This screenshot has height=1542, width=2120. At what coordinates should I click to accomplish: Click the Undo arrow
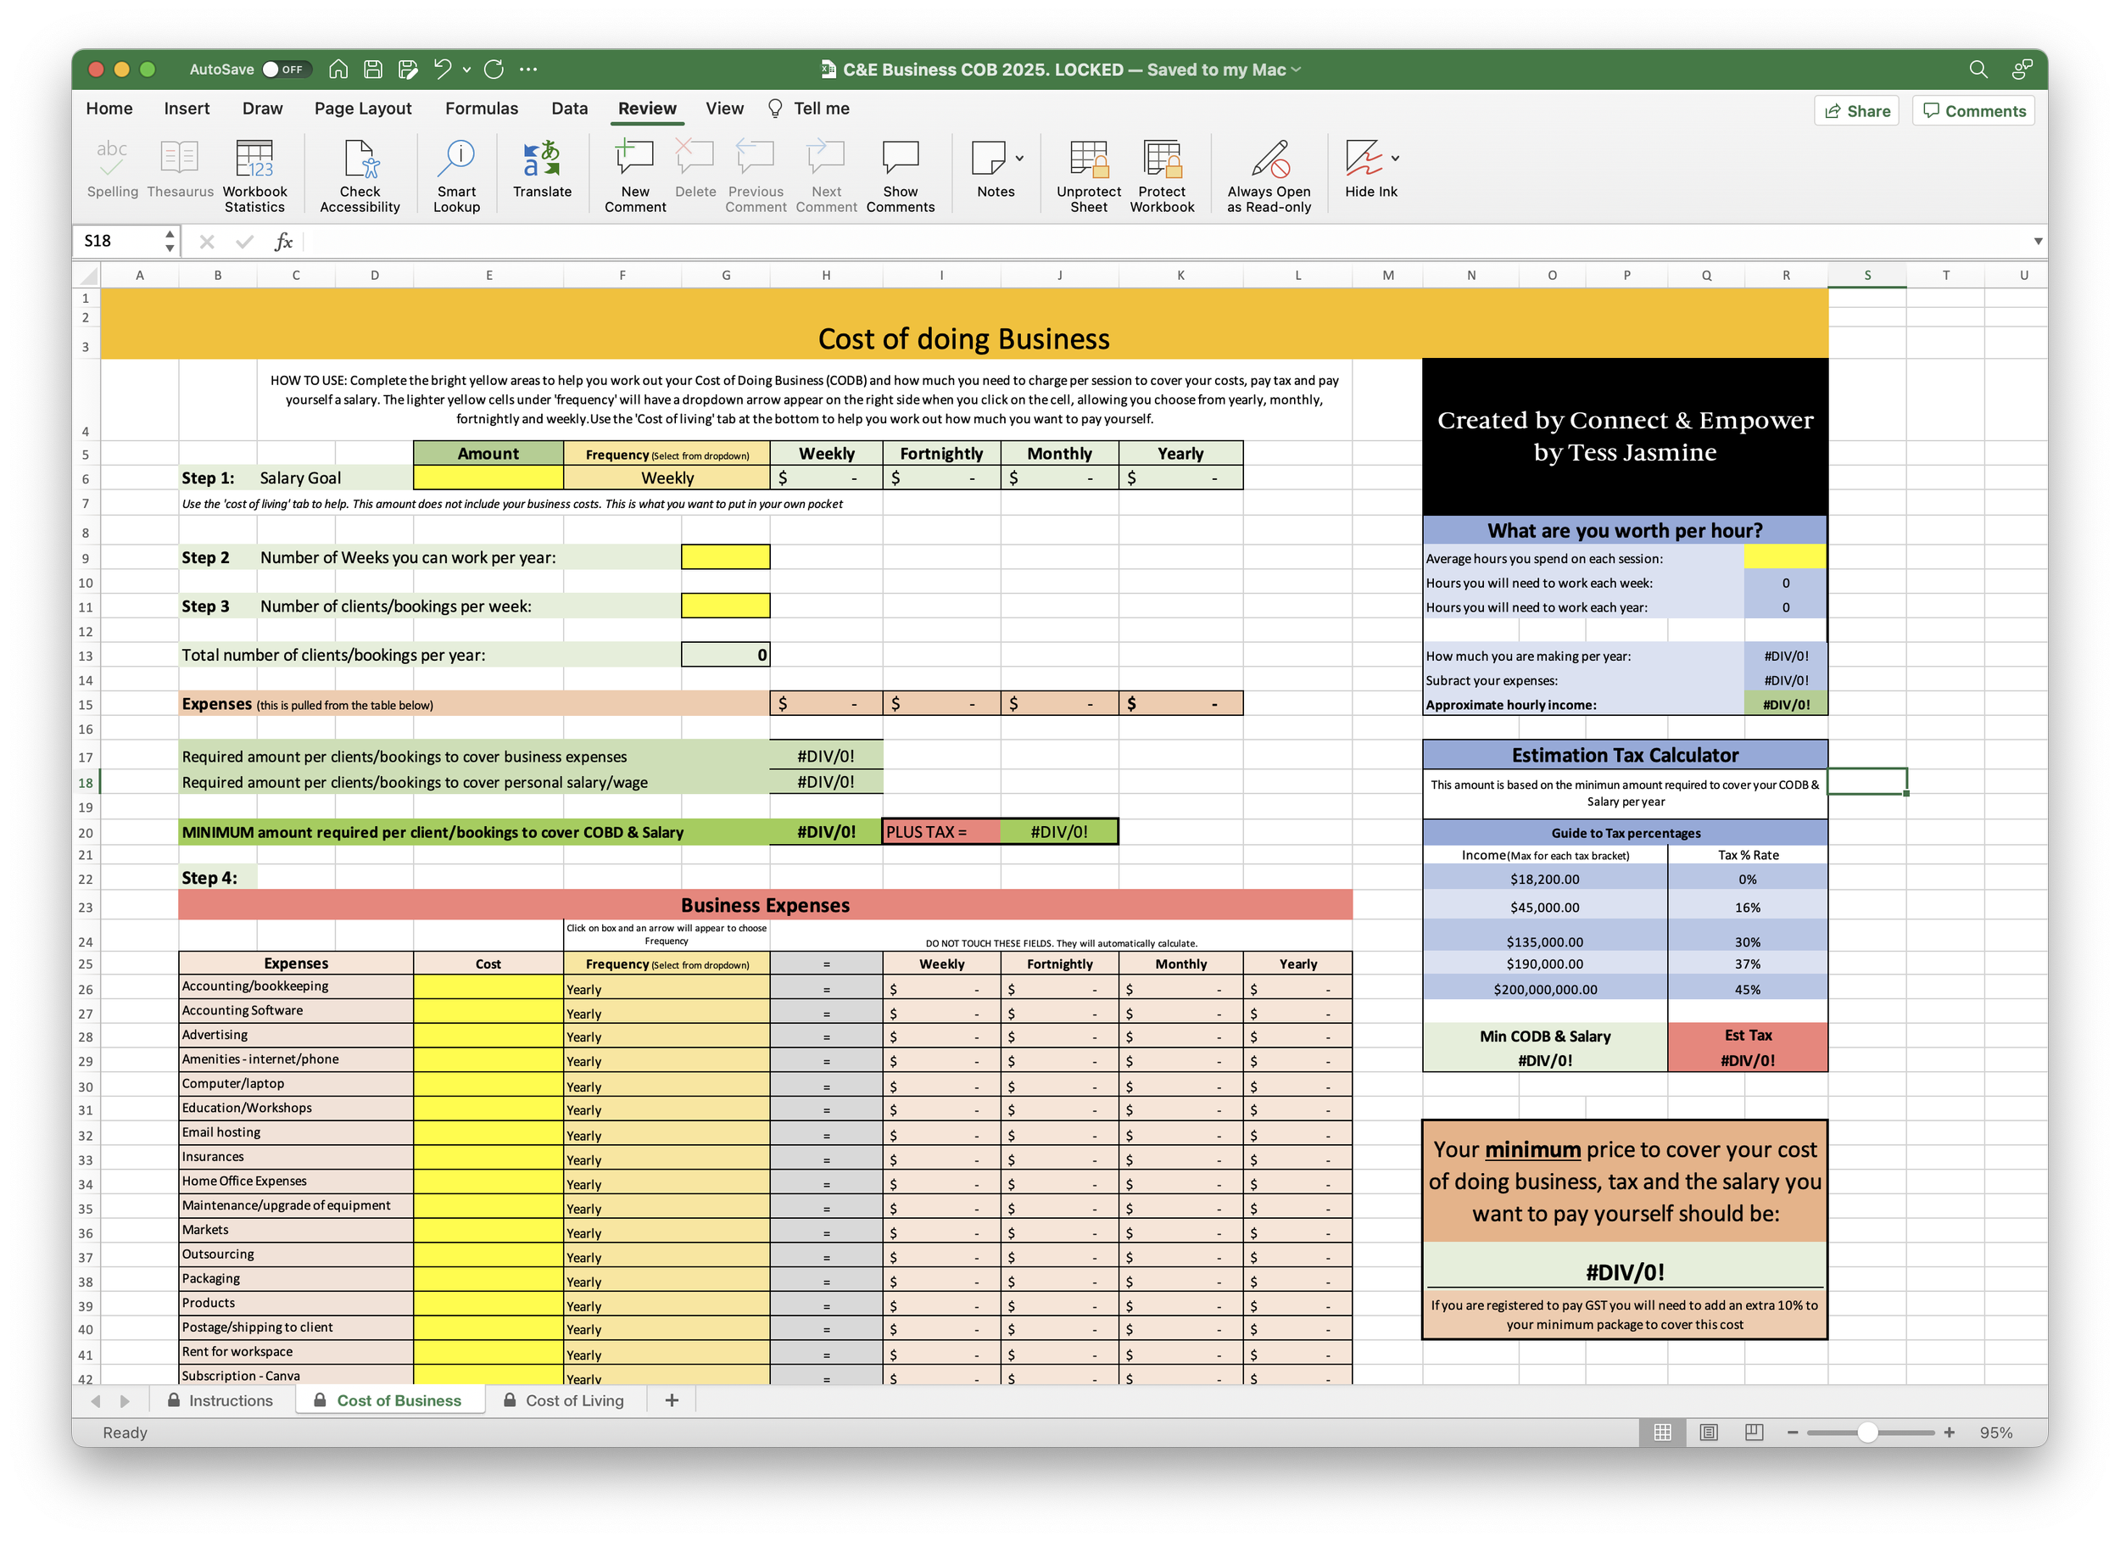click(x=442, y=70)
